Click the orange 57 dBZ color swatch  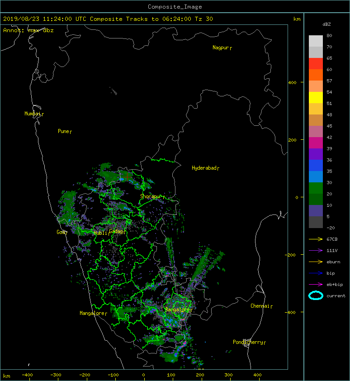coord(316,75)
